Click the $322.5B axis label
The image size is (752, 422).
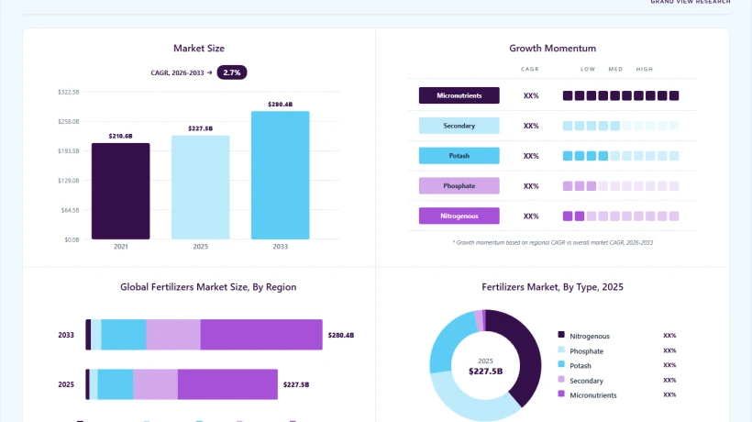(69, 92)
